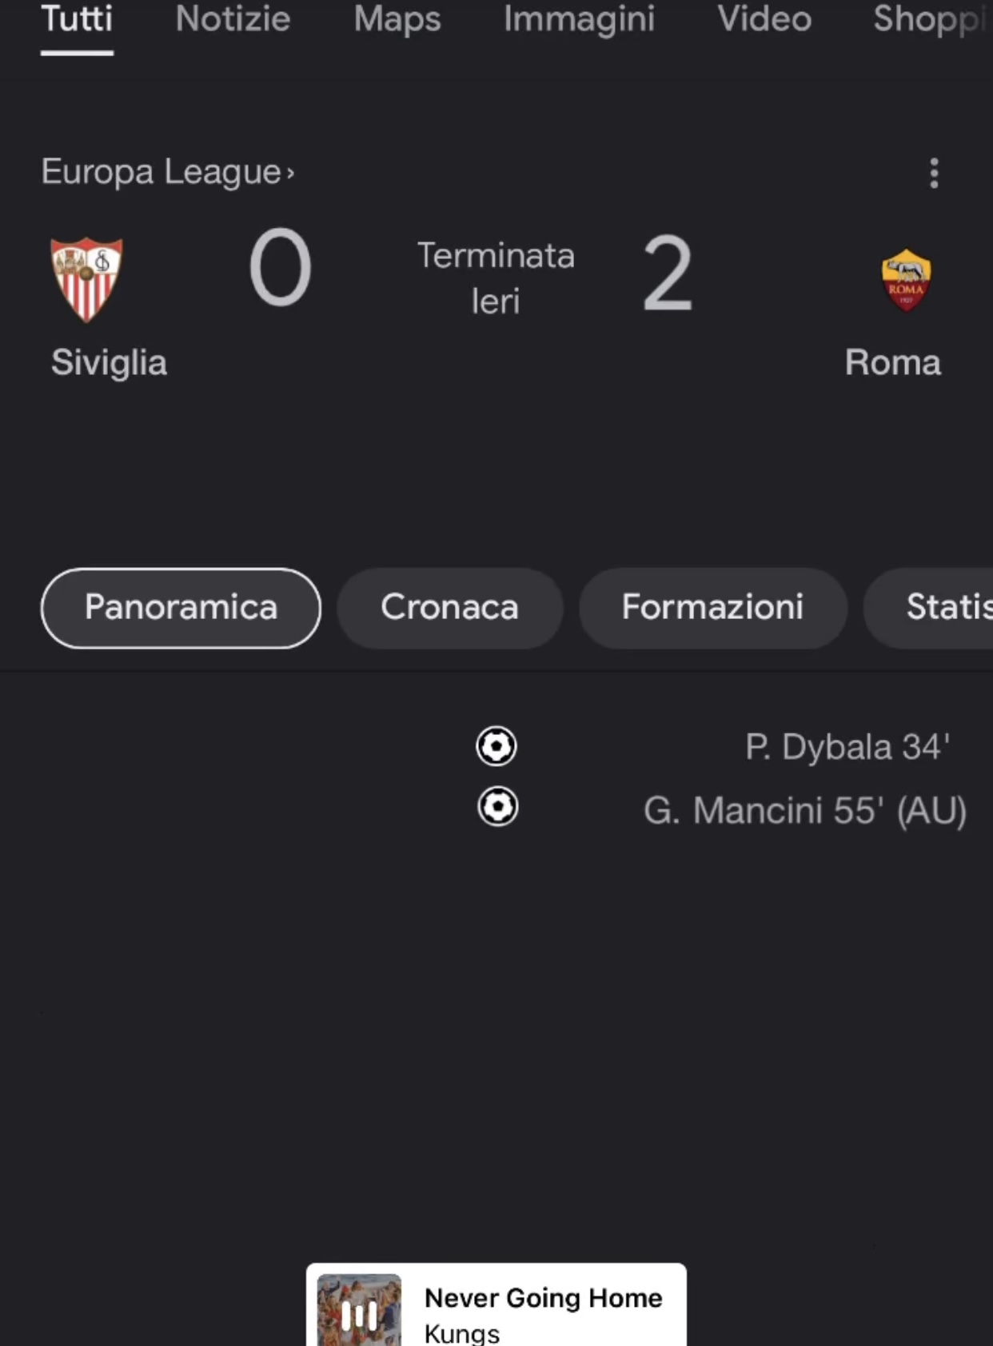
Task: Click the Roma team crest
Action: coord(905,280)
